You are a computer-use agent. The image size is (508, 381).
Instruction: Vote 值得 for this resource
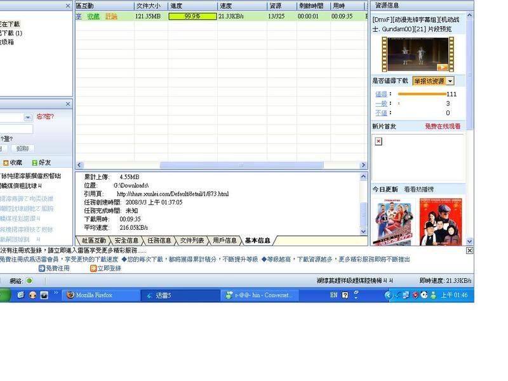381,94
